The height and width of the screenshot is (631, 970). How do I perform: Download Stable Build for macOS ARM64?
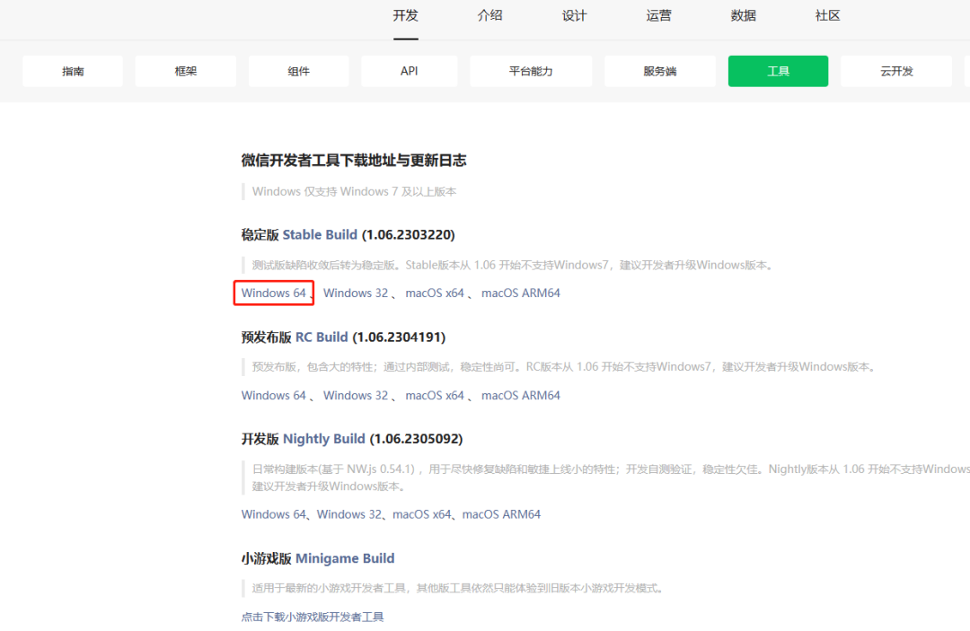[521, 293]
